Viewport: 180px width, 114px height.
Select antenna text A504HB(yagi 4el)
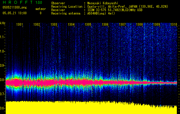[x=101, y=13]
